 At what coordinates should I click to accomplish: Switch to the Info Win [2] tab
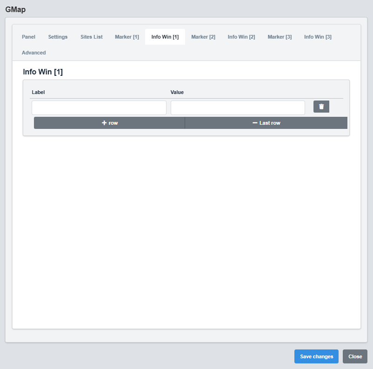[241, 37]
